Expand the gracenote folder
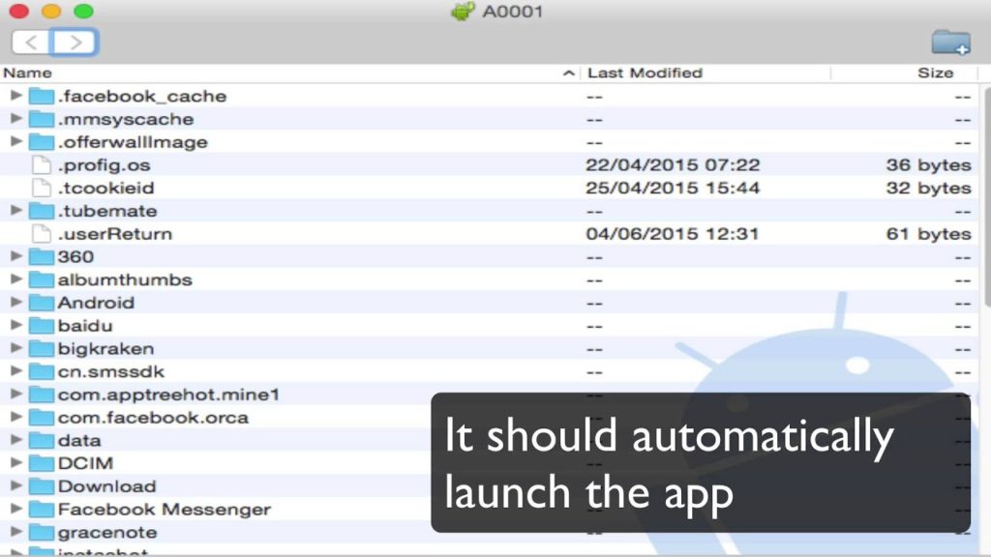 pos(15,531)
